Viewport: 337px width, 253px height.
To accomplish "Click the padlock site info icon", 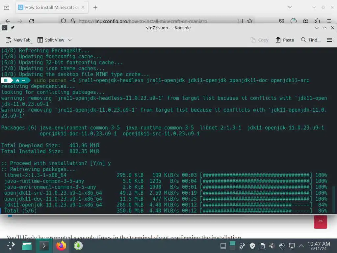I will click(x=73, y=21).
